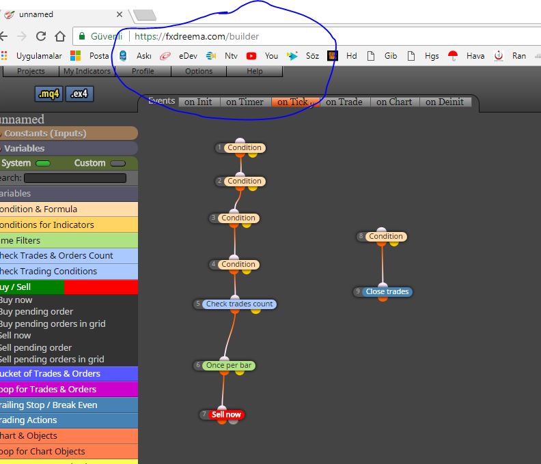Open the YouTube bookmark icon

(x=251, y=56)
